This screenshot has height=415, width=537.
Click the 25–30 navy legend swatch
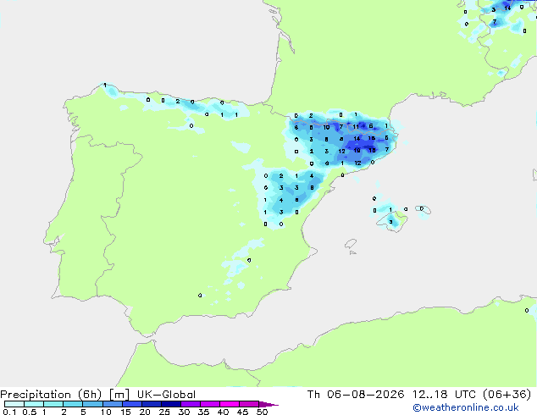coord(170,404)
